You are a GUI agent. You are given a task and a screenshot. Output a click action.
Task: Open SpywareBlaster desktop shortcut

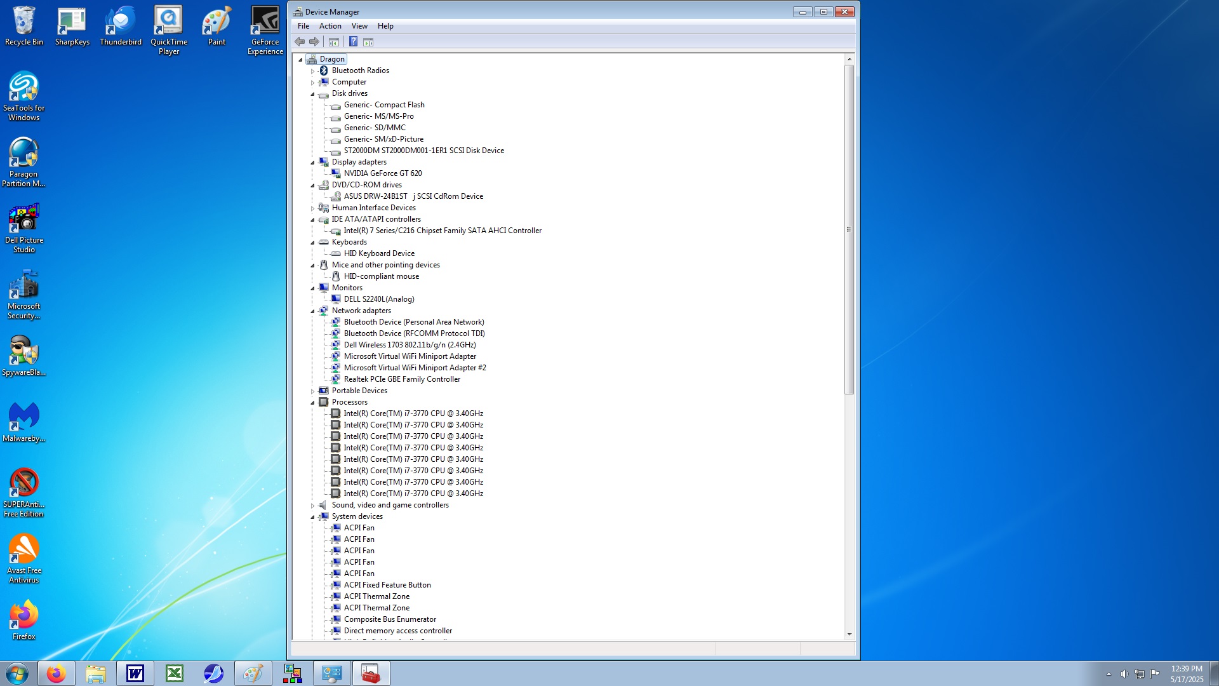click(24, 356)
